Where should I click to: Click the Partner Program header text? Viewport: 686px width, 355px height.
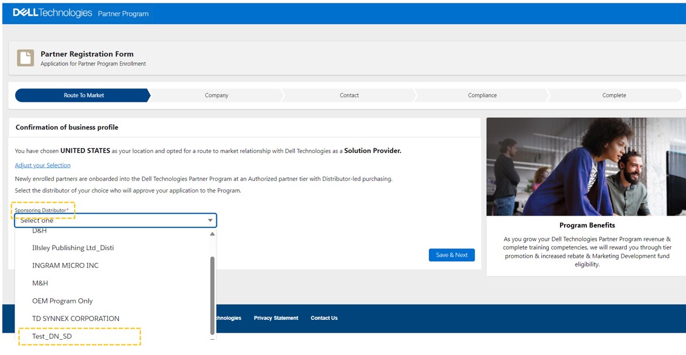(x=123, y=13)
